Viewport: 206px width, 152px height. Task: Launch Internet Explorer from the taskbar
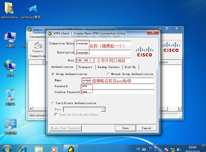[23, 149]
